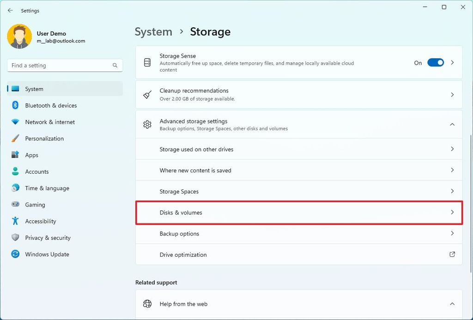
Task: Open Disks & volumes
Action: 298,213
